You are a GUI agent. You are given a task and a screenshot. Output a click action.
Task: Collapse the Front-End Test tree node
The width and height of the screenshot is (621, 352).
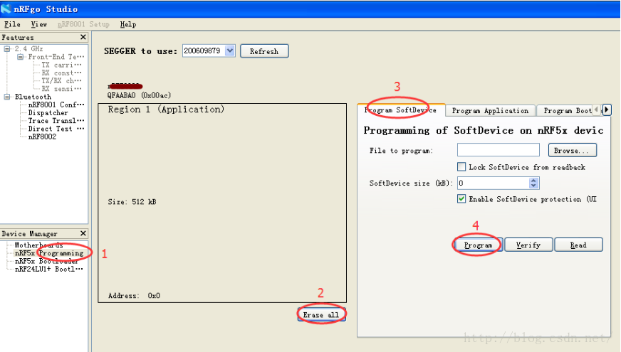[20, 57]
